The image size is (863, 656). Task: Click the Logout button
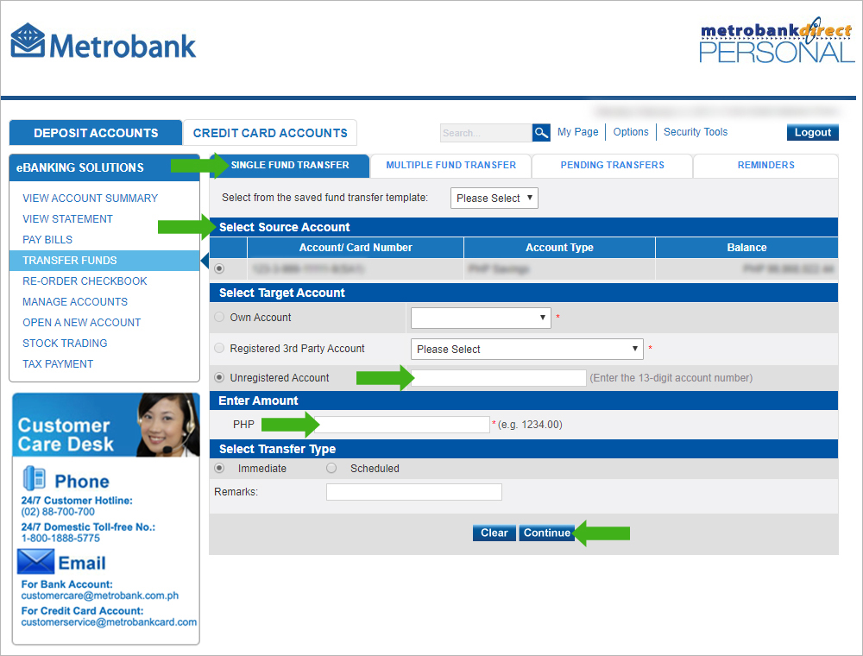pos(812,133)
